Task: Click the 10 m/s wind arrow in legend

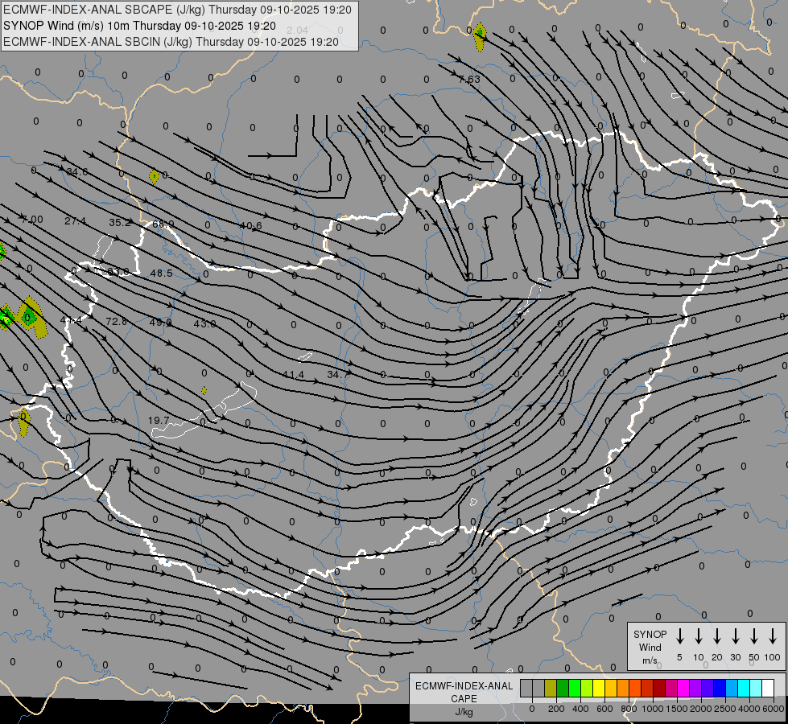Action: [x=699, y=636]
